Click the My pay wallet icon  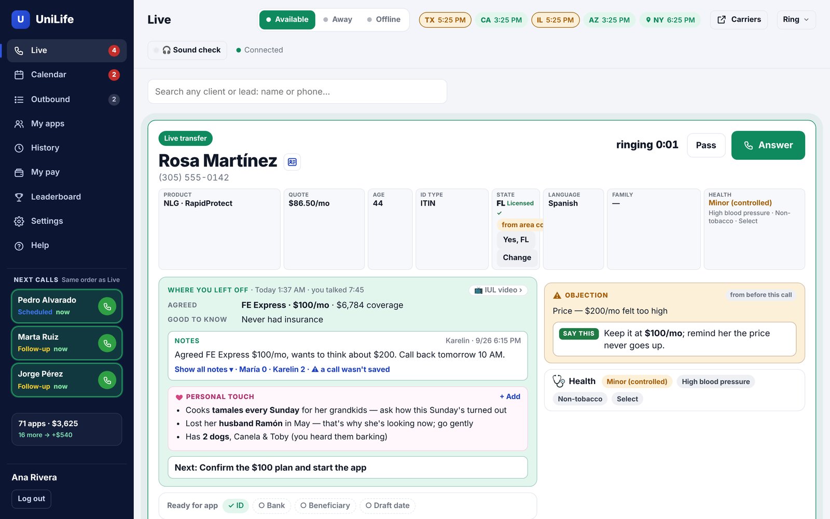[x=19, y=172]
